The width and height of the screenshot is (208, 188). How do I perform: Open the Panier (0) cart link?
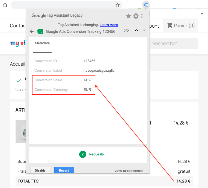pos(181,25)
